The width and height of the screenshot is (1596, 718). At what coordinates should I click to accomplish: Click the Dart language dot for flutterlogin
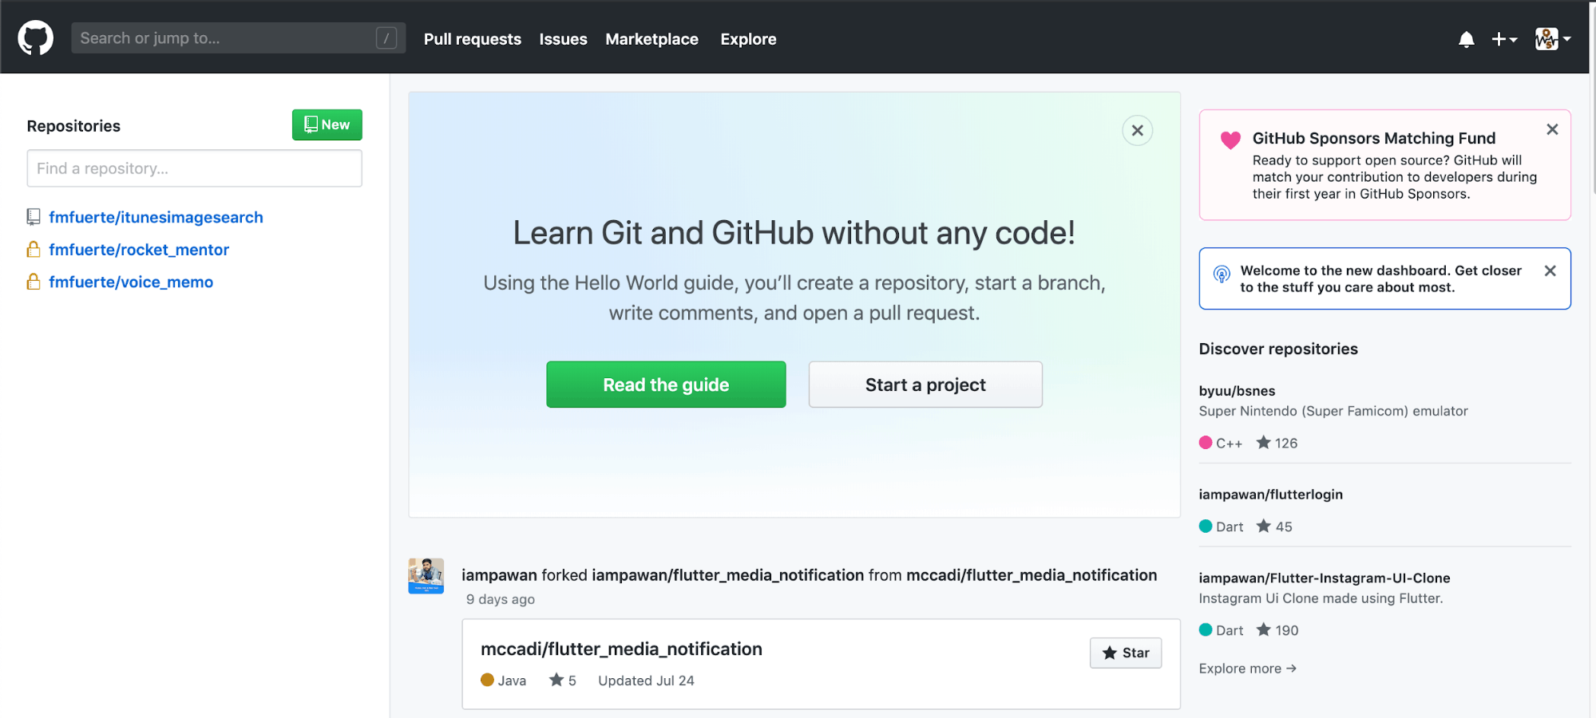[x=1206, y=527]
